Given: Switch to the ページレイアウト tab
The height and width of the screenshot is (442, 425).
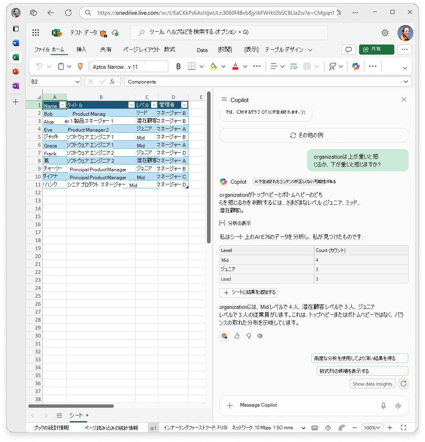Looking at the screenshot, I should point(142,50).
